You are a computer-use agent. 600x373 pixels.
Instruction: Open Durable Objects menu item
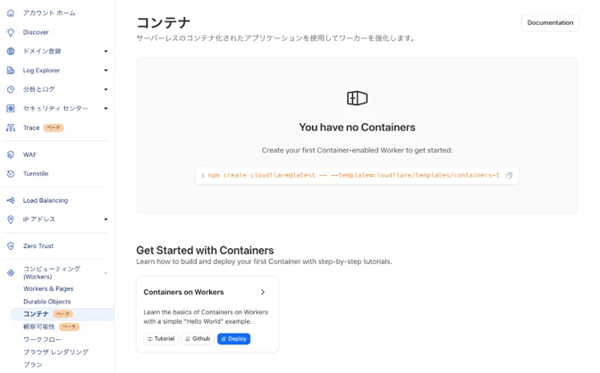pos(46,302)
